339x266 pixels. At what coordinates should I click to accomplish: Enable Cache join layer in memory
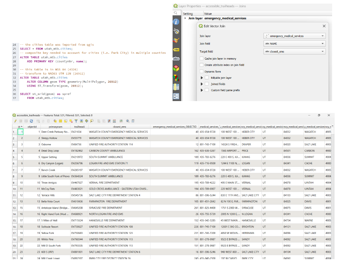202,58
